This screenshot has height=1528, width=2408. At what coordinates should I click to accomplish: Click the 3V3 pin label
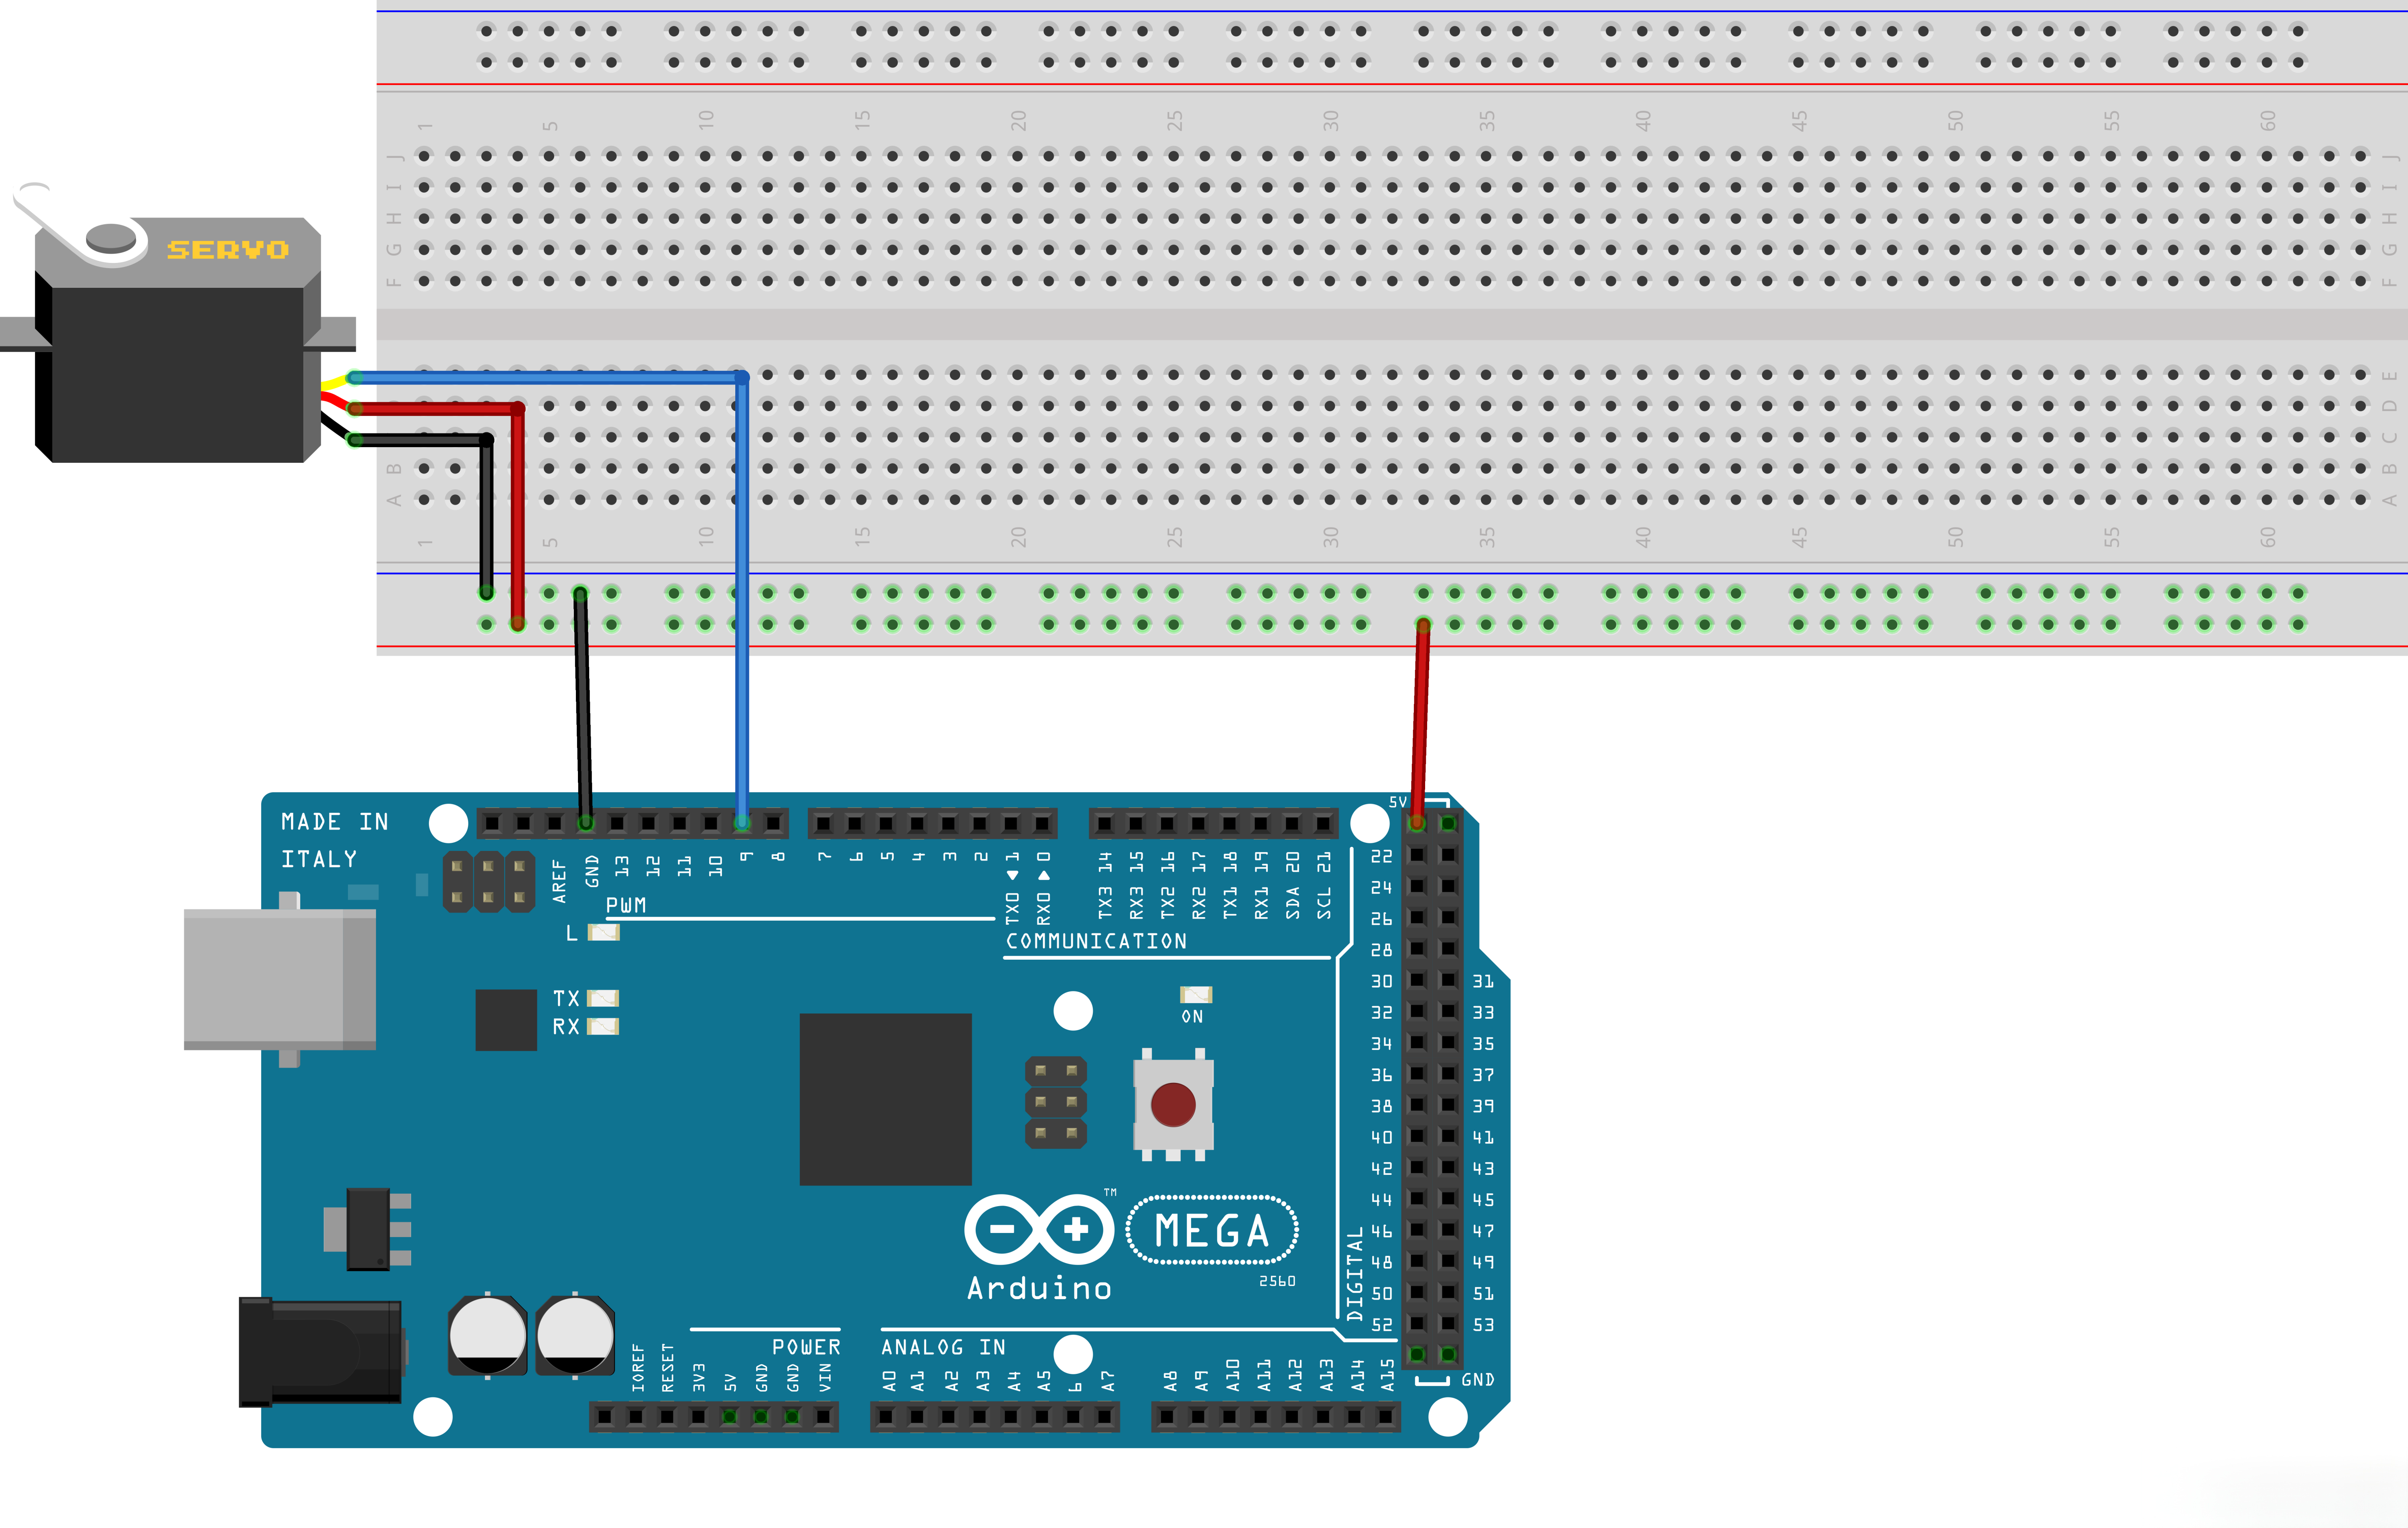click(x=699, y=1377)
